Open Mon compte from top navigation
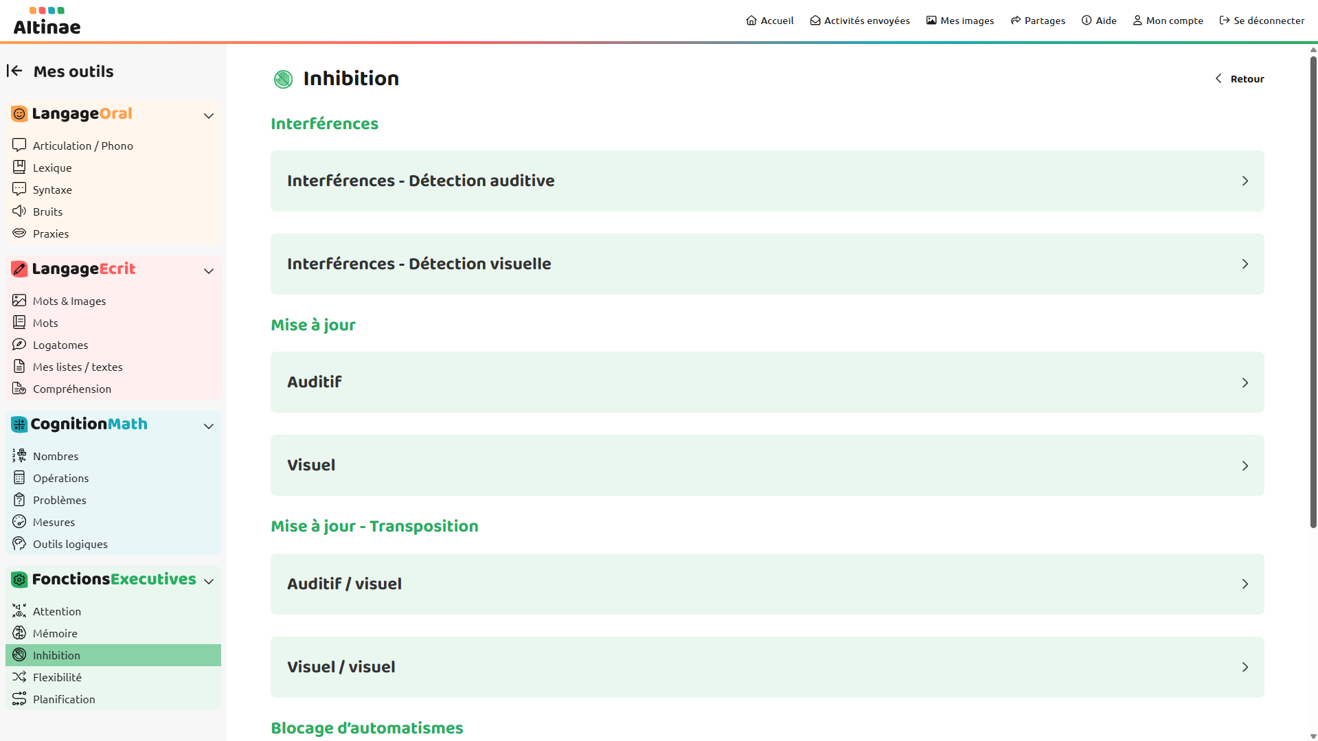The image size is (1318, 741). [x=1168, y=21]
